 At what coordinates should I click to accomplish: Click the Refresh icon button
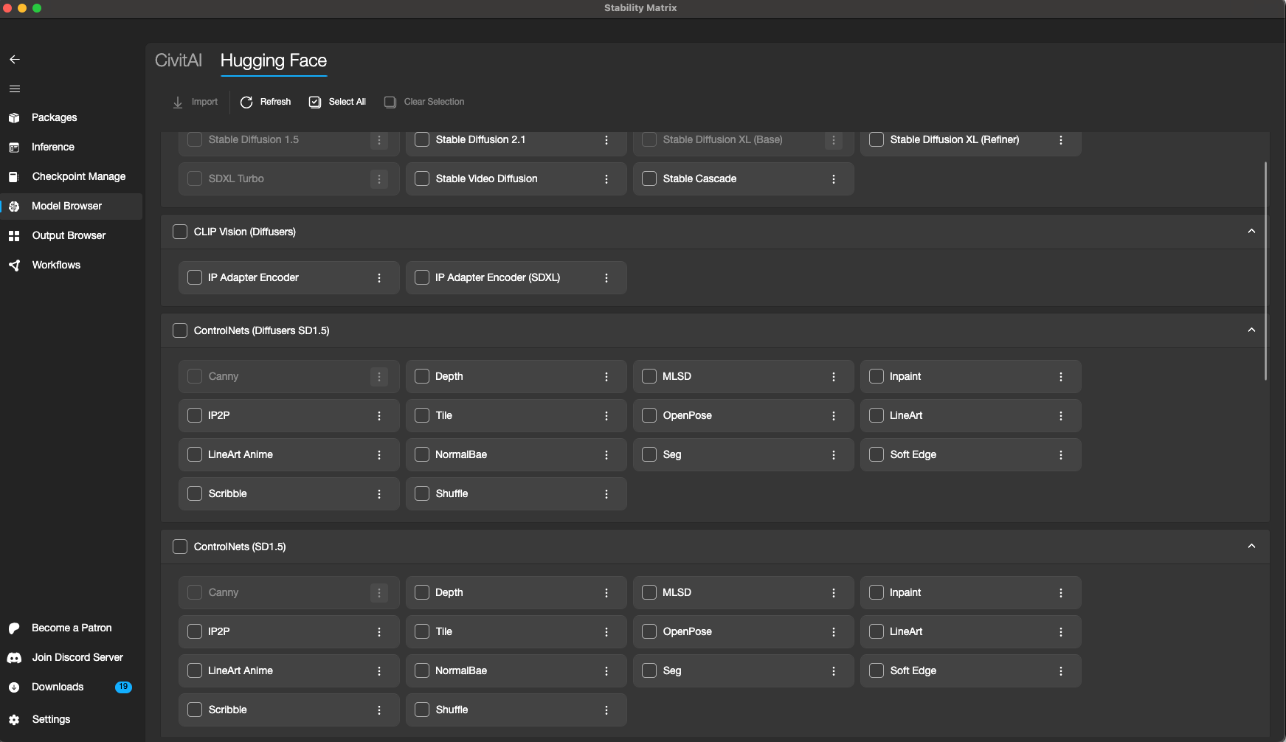click(x=246, y=102)
